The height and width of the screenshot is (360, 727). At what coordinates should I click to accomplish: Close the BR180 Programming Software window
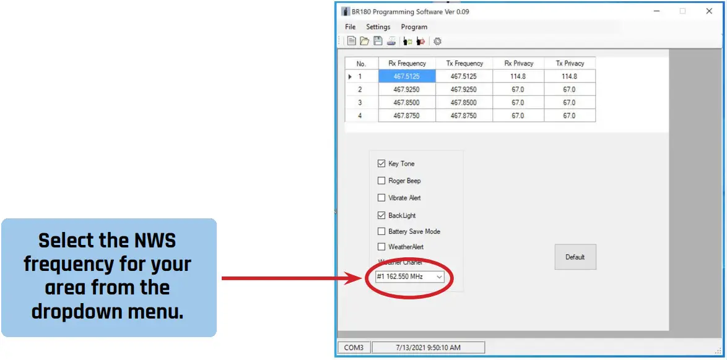[x=709, y=11]
